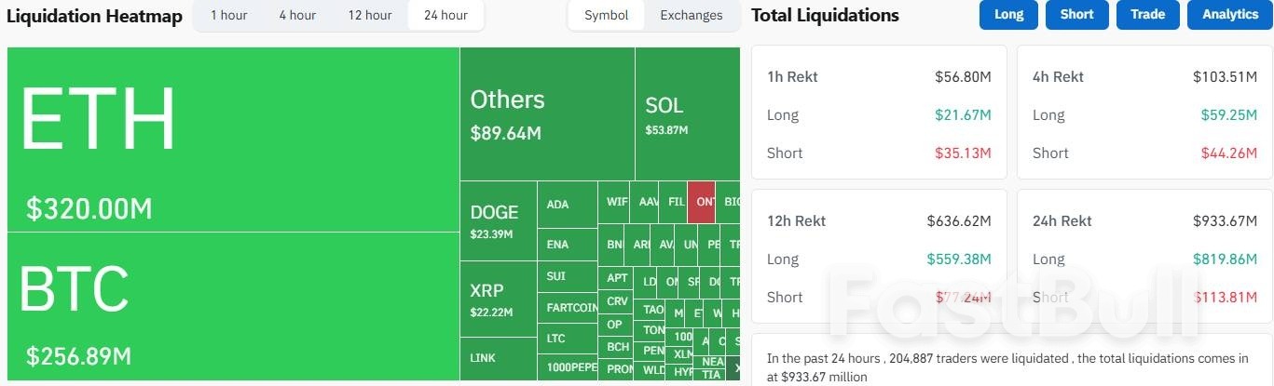The image size is (1274, 386).
Task: Click the 1h Rekt card
Action: [879, 113]
